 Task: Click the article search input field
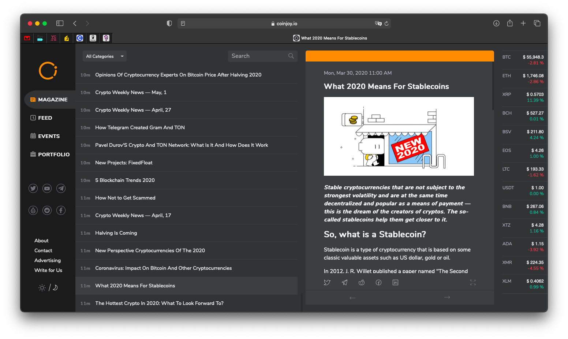pyautogui.click(x=258, y=56)
